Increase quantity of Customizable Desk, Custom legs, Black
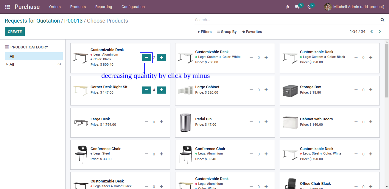The image size is (389, 189). pos(371,58)
